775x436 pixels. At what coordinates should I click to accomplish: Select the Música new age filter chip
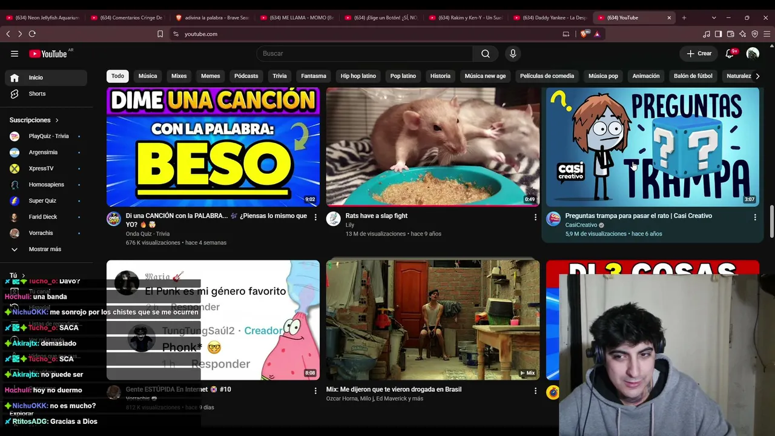coord(485,76)
